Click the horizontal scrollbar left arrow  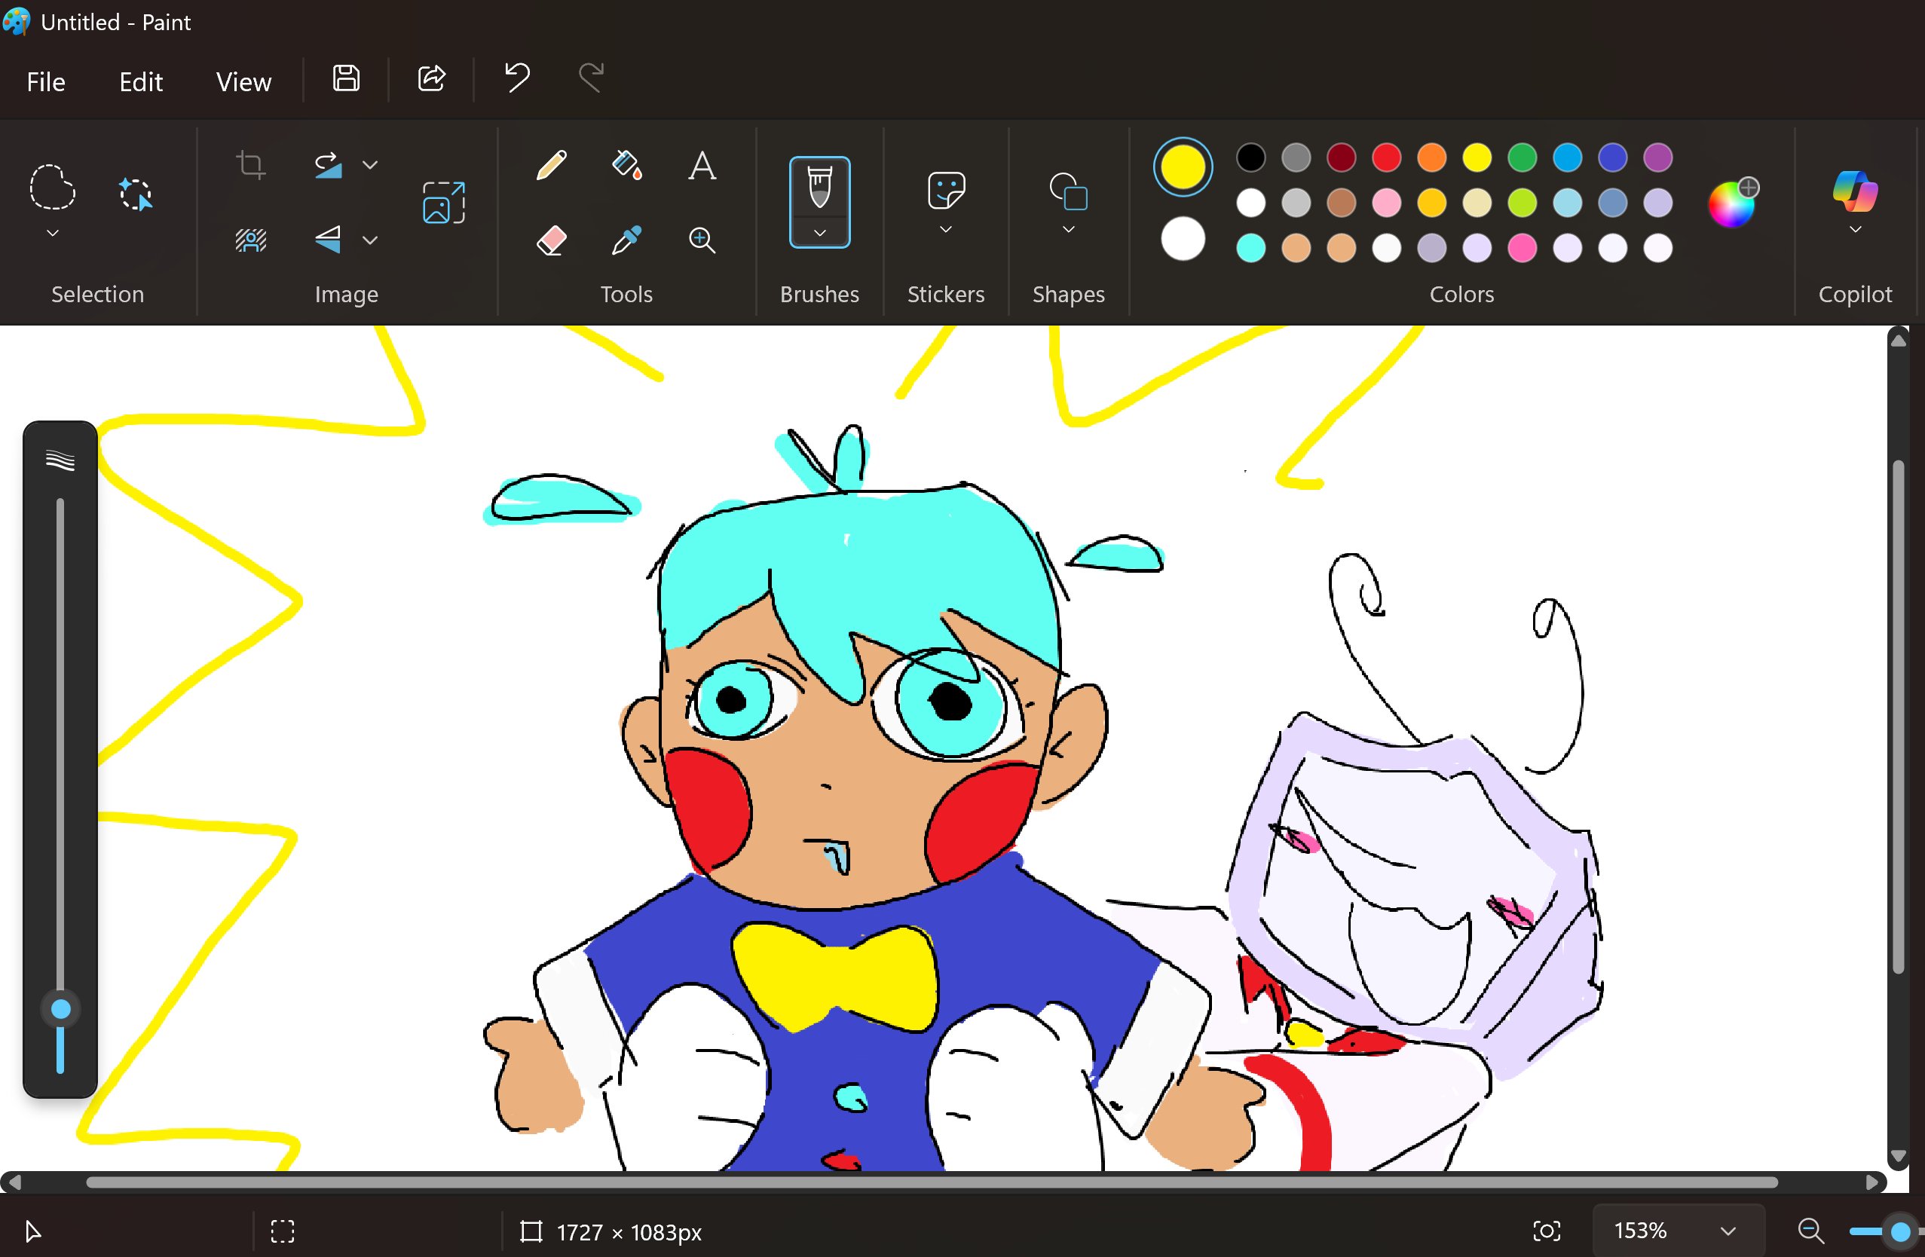click(x=14, y=1182)
